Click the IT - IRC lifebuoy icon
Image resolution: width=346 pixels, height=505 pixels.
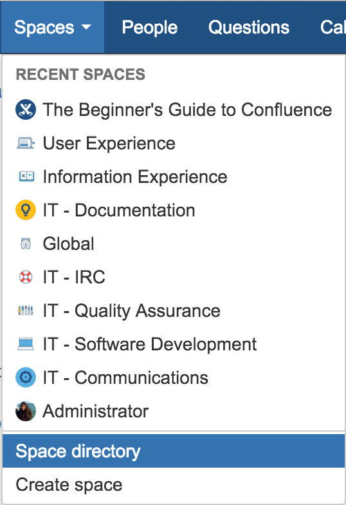coord(26,277)
